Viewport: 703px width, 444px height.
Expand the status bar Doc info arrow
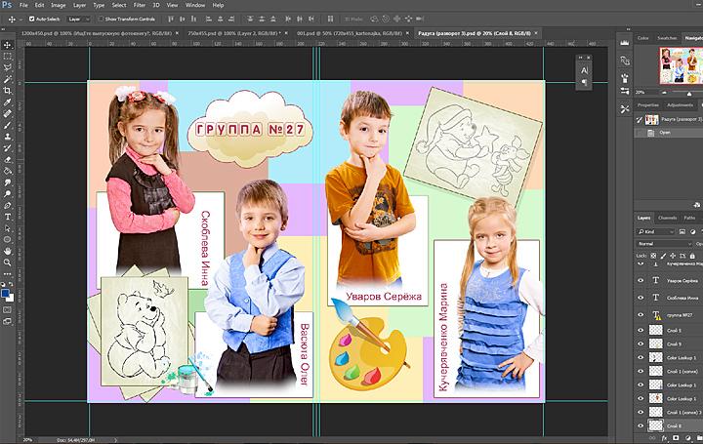point(116,440)
